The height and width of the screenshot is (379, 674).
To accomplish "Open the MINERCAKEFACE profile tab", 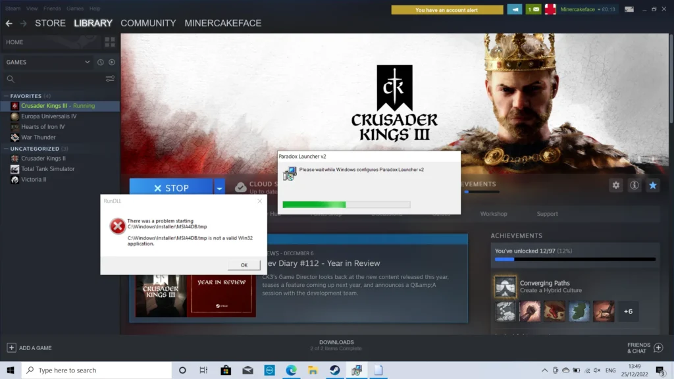I will pyautogui.click(x=222, y=23).
